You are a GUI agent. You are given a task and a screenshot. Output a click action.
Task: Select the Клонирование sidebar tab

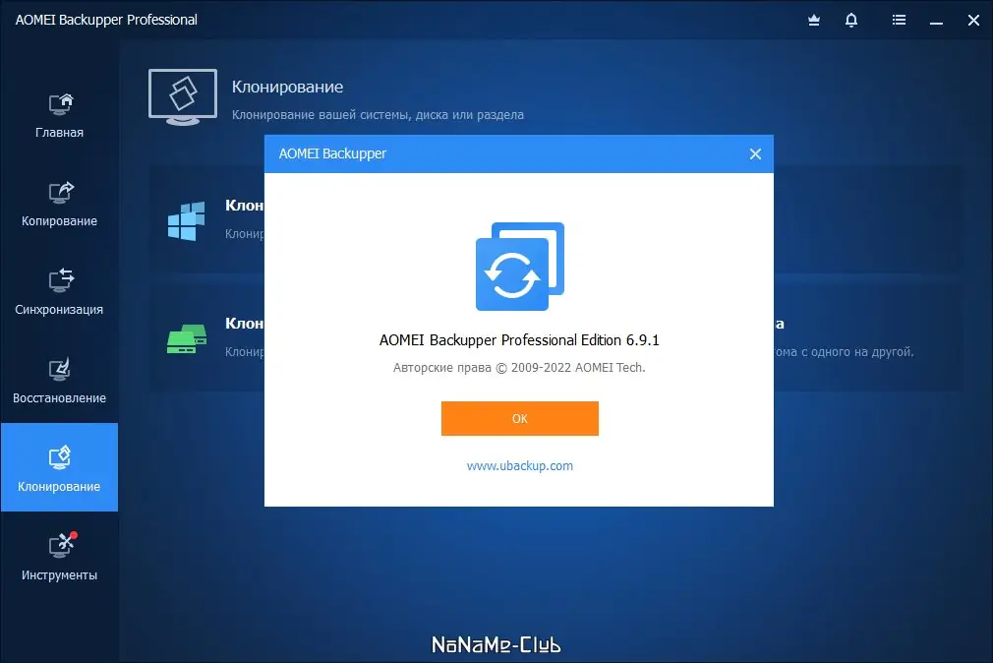[60, 467]
